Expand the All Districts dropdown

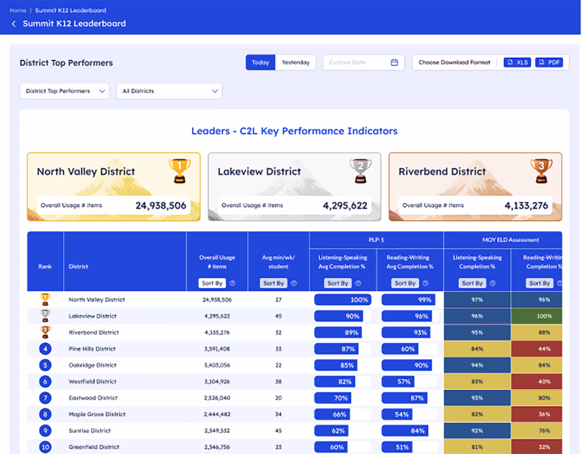click(x=169, y=91)
